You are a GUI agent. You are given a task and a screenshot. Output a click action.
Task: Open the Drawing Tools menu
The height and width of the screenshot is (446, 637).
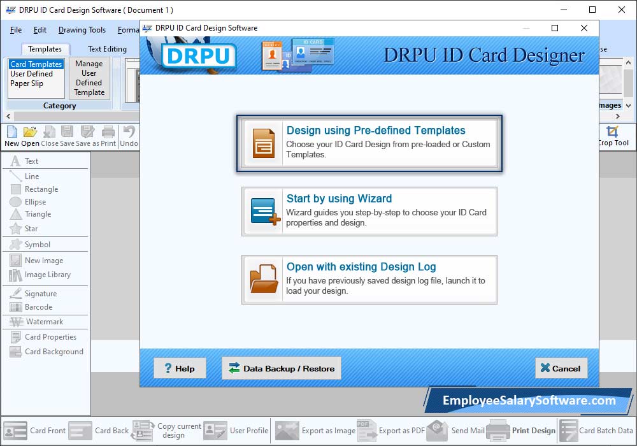click(x=82, y=30)
